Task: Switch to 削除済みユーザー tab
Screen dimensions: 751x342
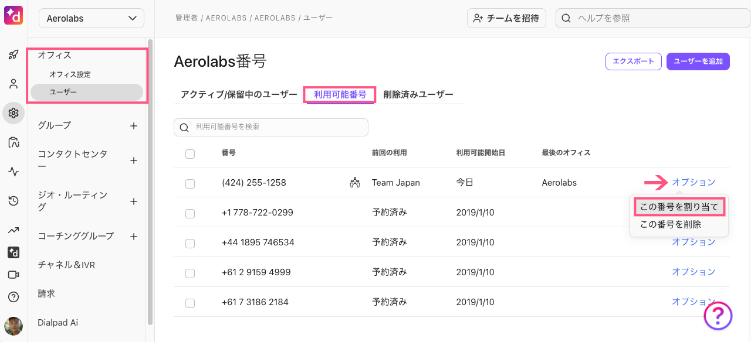Action: (x=418, y=94)
